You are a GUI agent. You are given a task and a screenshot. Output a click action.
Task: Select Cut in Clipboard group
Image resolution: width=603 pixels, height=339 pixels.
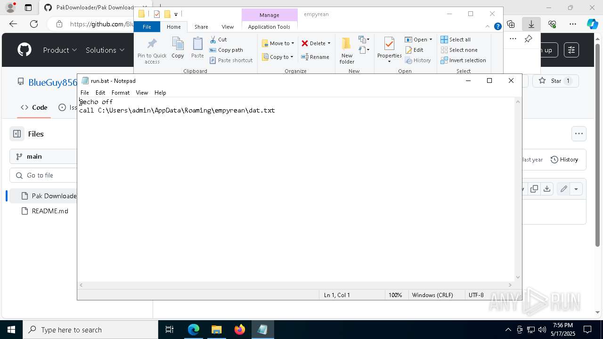tap(218, 40)
